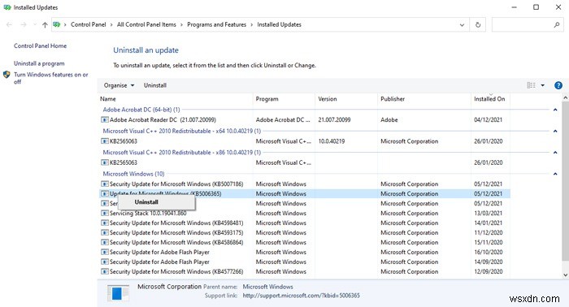Click Adobe publisher cell
Screen dimensions: 569x307
(389, 119)
